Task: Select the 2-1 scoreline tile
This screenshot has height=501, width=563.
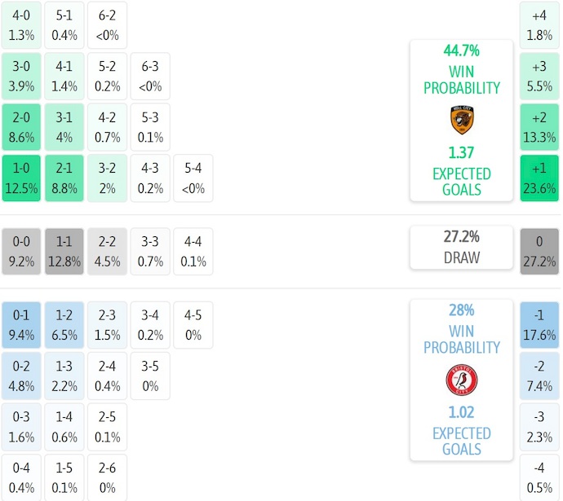Action: pyautogui.click(x=64, y=178)
